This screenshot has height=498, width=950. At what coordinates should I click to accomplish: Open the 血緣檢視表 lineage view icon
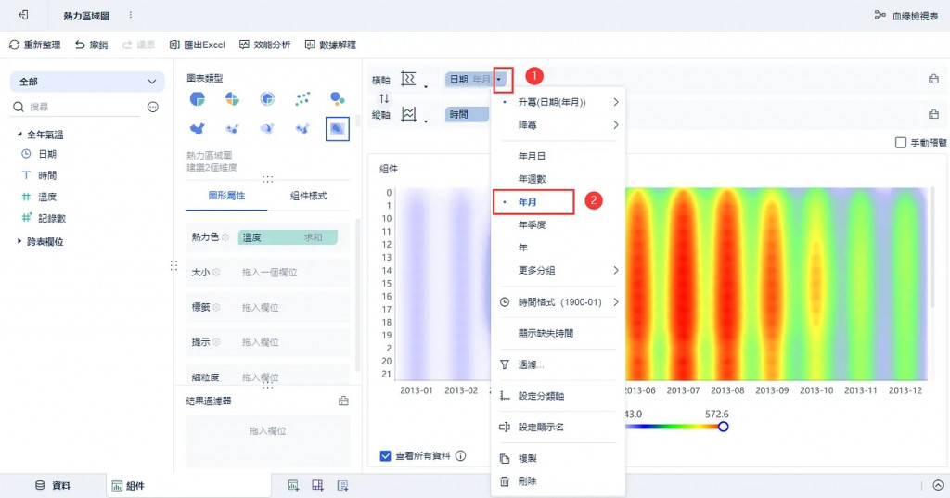pyautogui.click(x=879, y=15)
